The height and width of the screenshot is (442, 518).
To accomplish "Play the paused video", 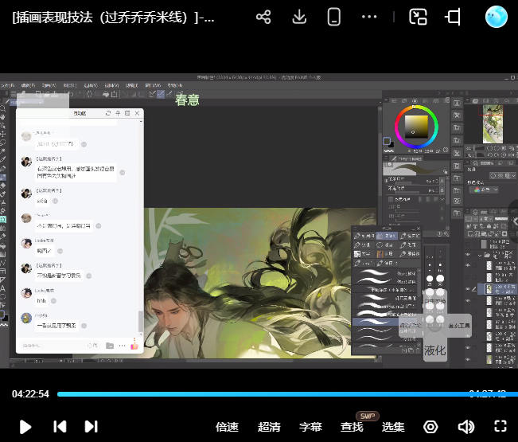I will [x=25, y=427].
